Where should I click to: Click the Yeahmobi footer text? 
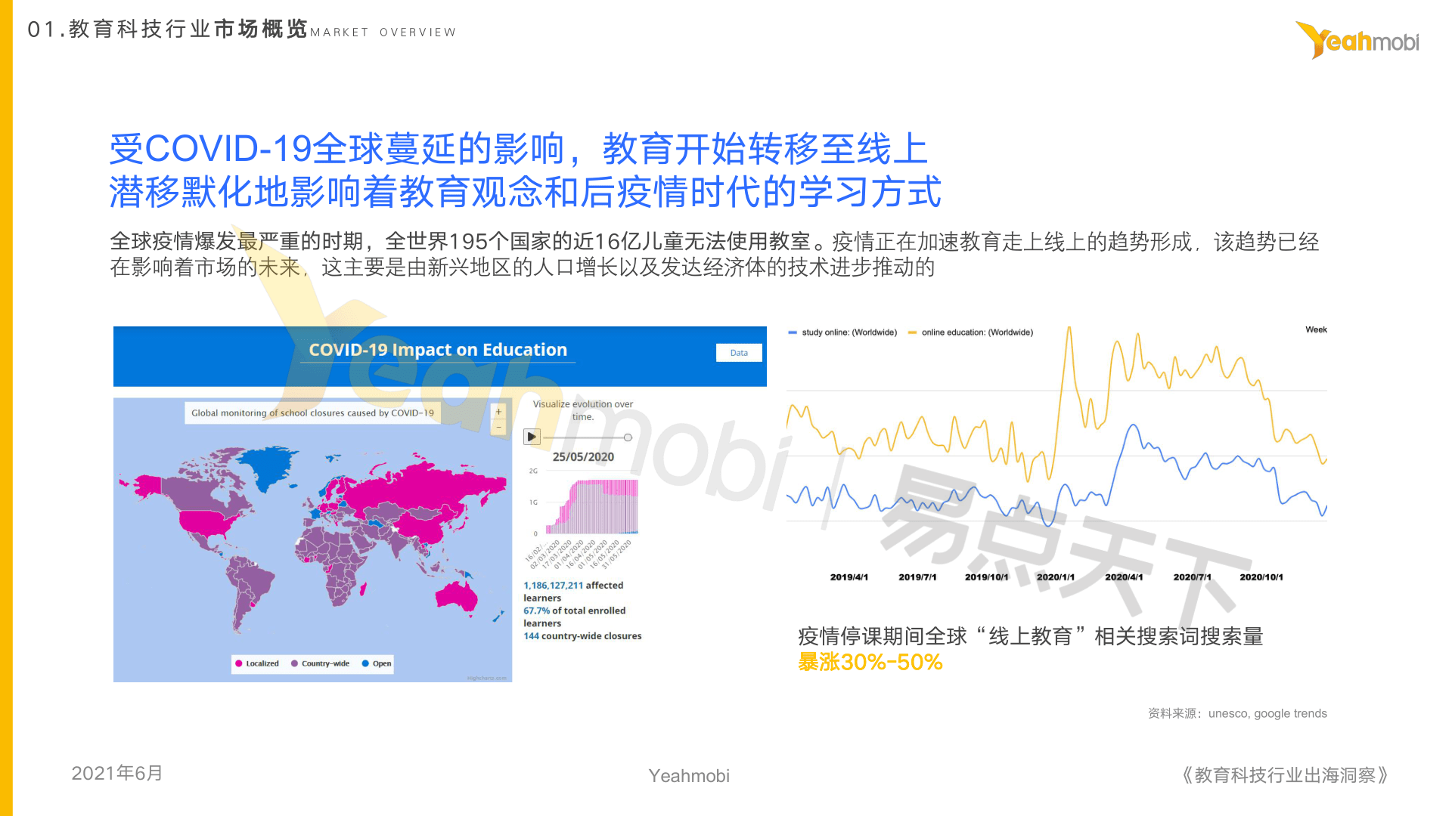[689, 776]
